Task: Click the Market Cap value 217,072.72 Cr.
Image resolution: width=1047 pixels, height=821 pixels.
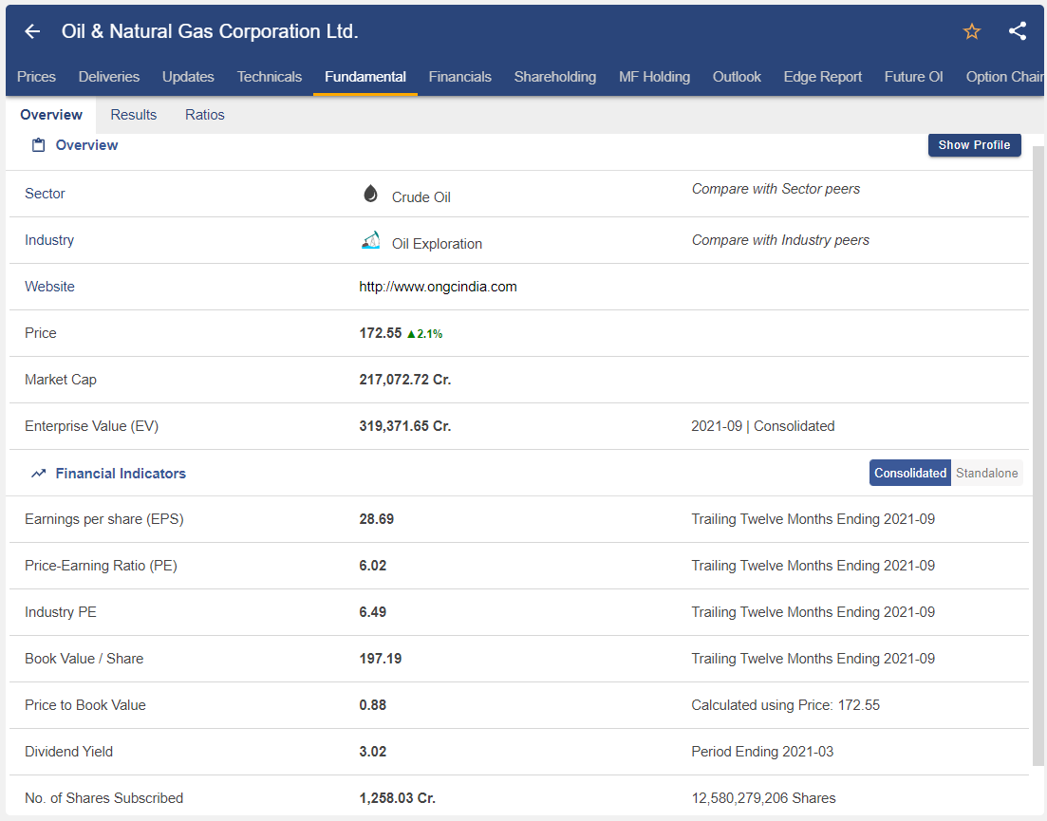Action: click(x=404, y=380)
